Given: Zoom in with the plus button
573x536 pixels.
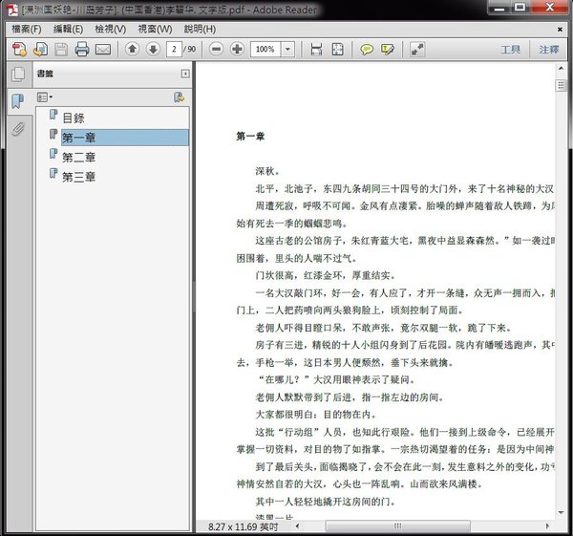Looking at the screenshot, I should coord(237,50).
